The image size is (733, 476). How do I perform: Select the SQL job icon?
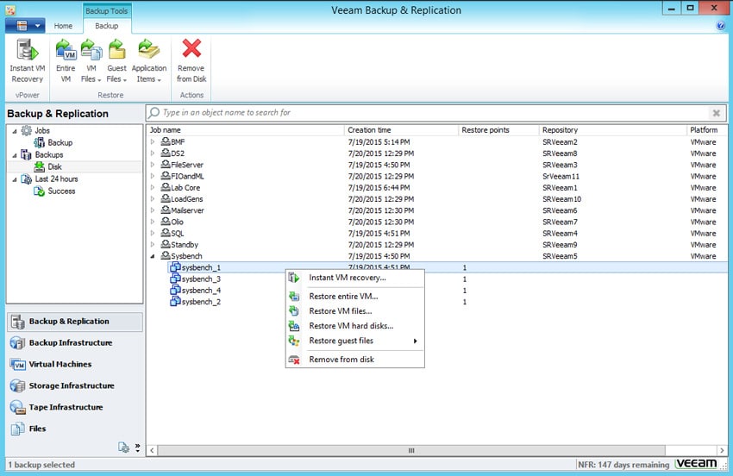pyautogui.click(x=166, y=232)
